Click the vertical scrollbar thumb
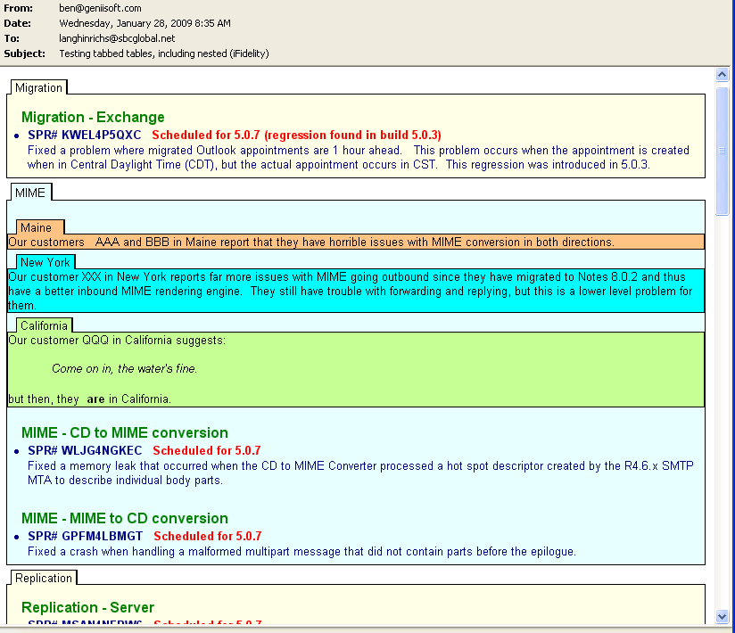 coord(723,150)
